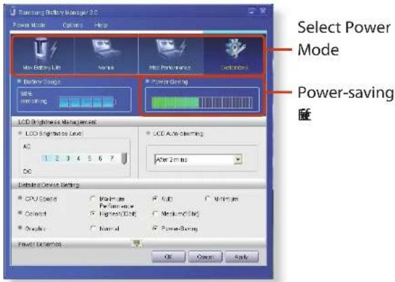Open the Options menu
Image resolution: width=395 pixels, height=282 pixels.
(x=72, y=25)
